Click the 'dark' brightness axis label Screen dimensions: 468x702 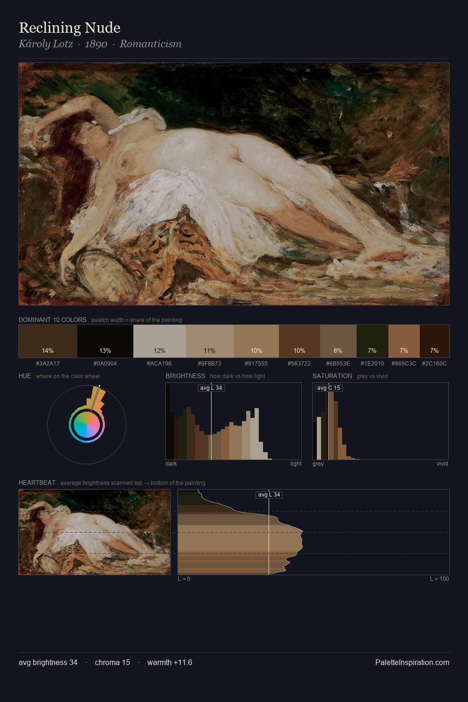(x=171, y=464)
